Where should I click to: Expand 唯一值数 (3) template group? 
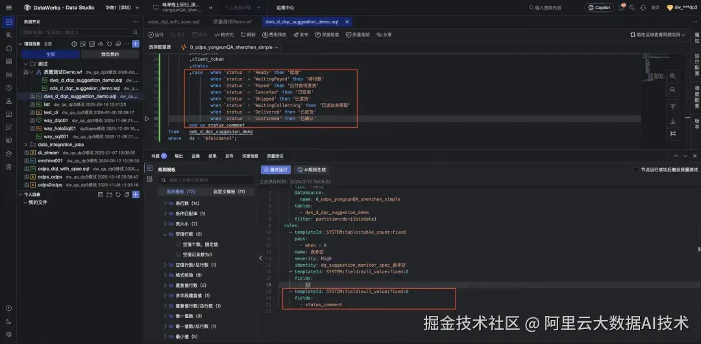click(x=165, y=316)
